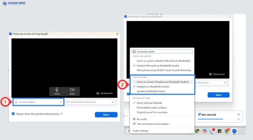Open the External Headset audio dropdown
This screenshot has width=253, height=140.
click(38, 102)
